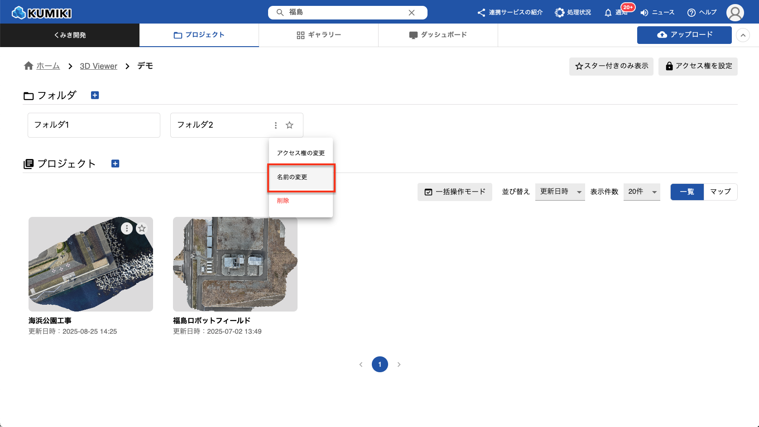Star the フォルダ2 folder
Image resolution: width=759 pixels, height=427 pixels.
(289, 125)
